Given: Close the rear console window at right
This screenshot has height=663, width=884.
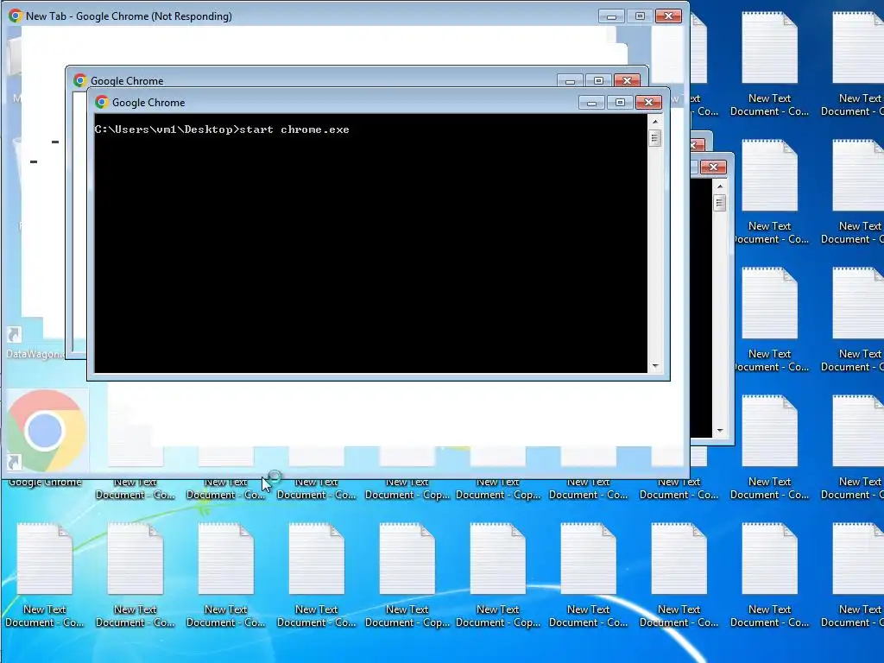Looking at the screenshot, I should click(713, 167).
